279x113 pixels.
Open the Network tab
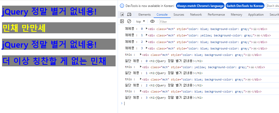click(196, 15)
